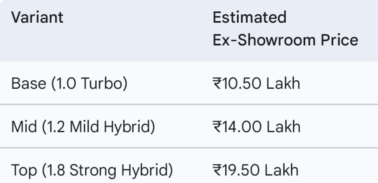Image resolution: width=378 pixels, height=183 pixels.
Task: Click the ₹14.00 Lakh price
Action: point(256,127)
